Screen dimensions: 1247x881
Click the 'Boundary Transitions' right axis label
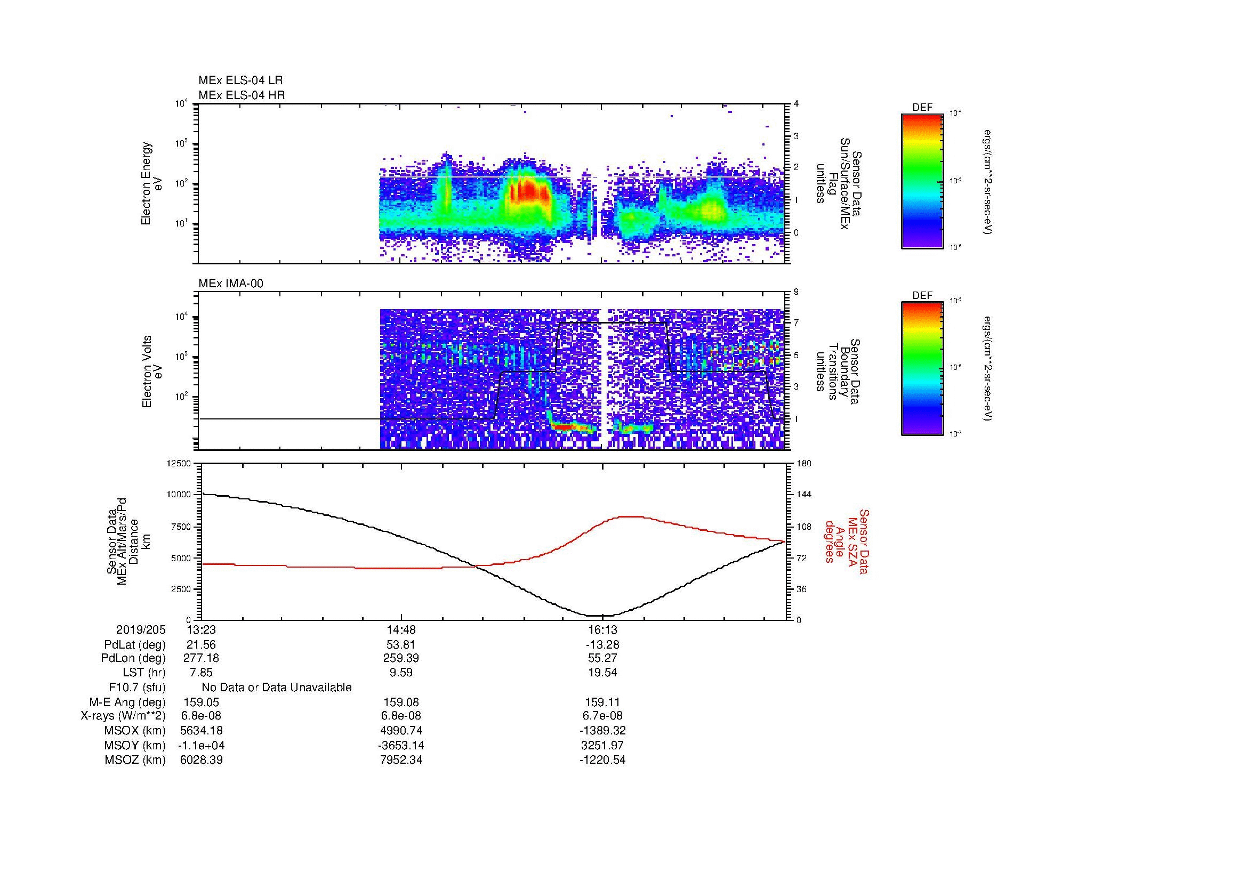(x=839, y=372)
